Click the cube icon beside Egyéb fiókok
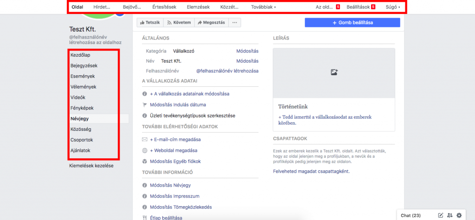Screen dimensions: 475x220 tap(145, 162)
